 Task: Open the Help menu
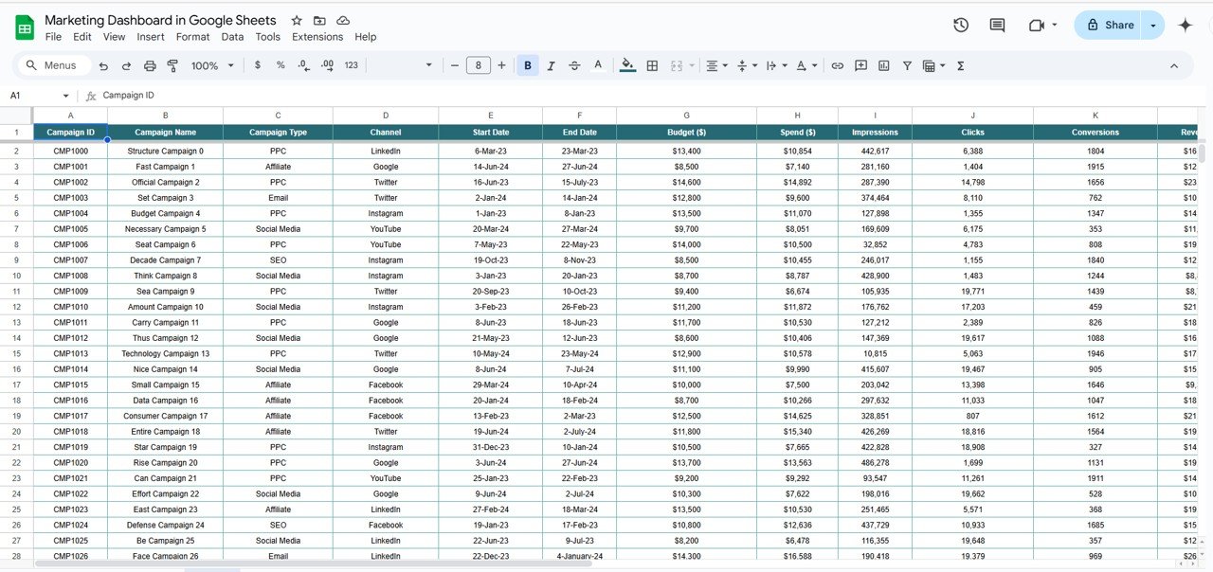pos(366,37)
